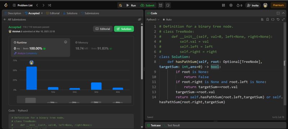Format code with braces icon
The height and width of the screenshot is (129, 288).
273,19
